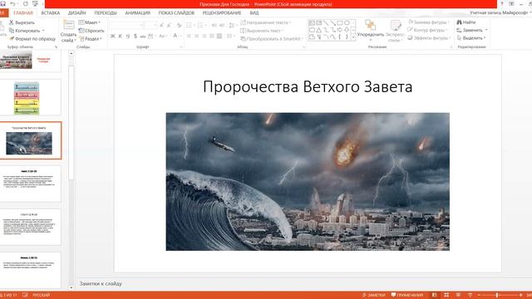
Task: Open Выделить select menu
Action: click(471, 38)
